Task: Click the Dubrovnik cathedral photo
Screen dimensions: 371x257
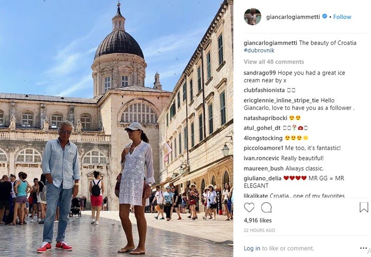Action: tap(116, 128)
